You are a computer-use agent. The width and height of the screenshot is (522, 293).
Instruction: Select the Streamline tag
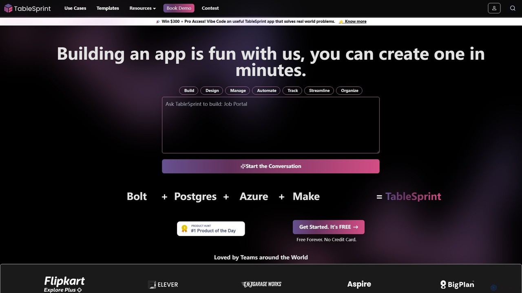click(319, 90)
